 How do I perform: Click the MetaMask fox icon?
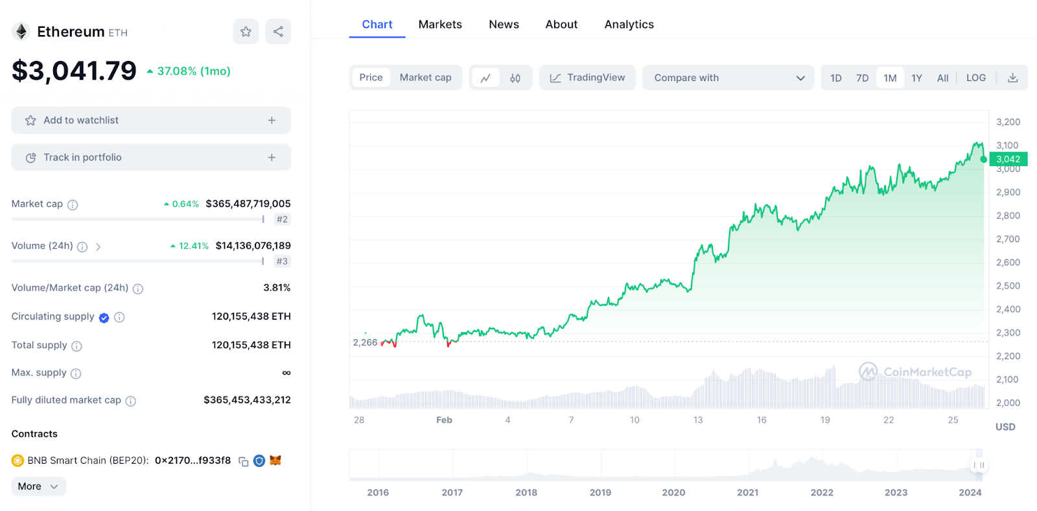[275, 460]
